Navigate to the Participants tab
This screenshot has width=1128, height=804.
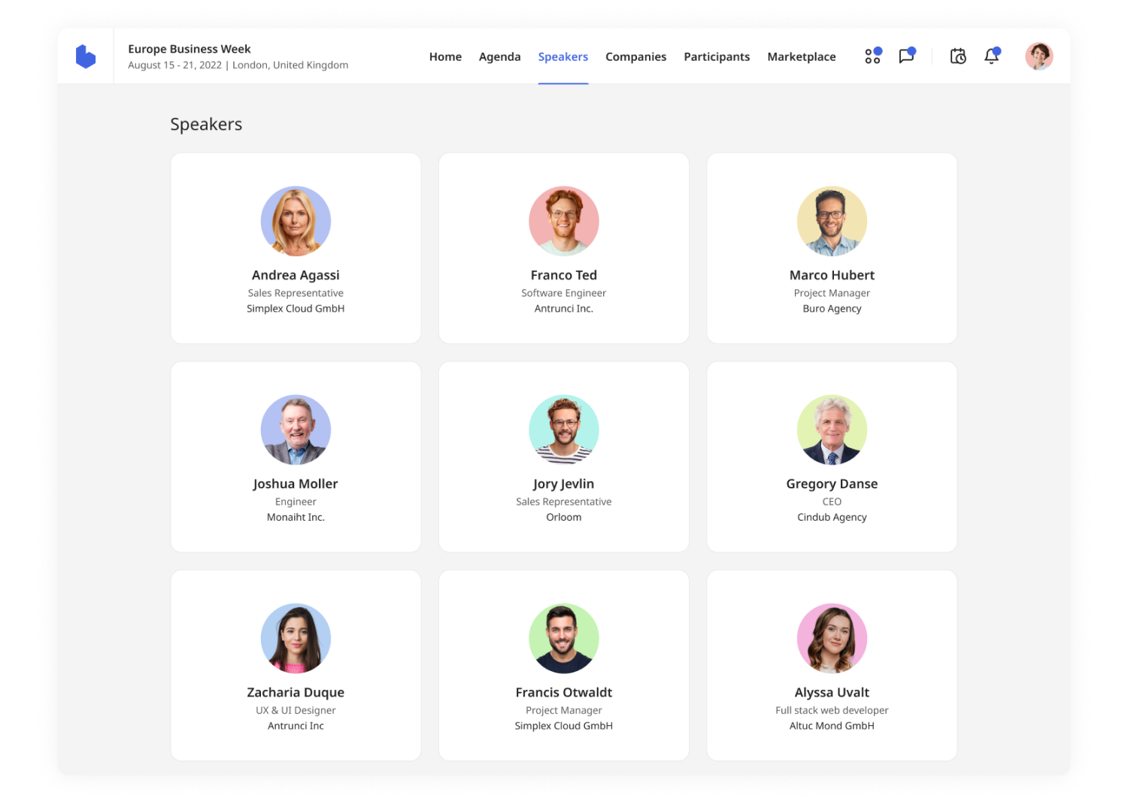point(717,57)
